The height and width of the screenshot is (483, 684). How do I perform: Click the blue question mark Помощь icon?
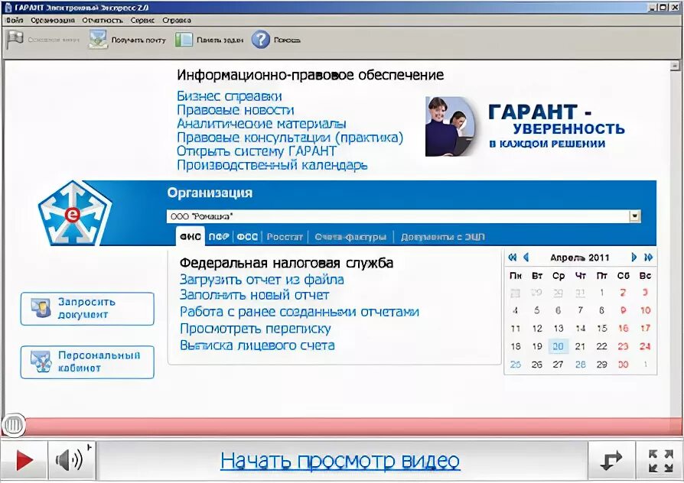(260, 39)
